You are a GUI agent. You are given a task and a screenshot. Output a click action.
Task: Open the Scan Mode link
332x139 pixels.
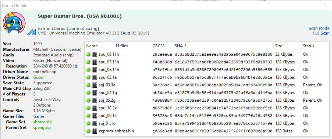[x=319, y=28]
